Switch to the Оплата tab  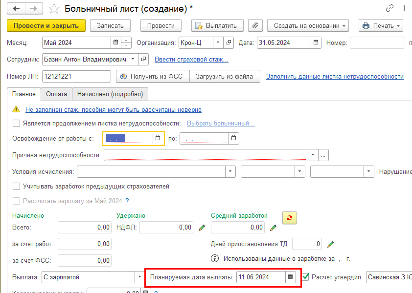(56, 94)
